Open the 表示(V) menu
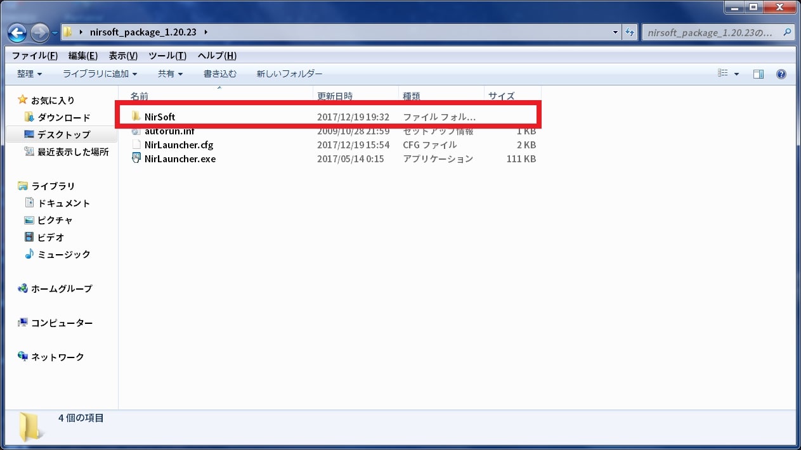 click(123, 56)
